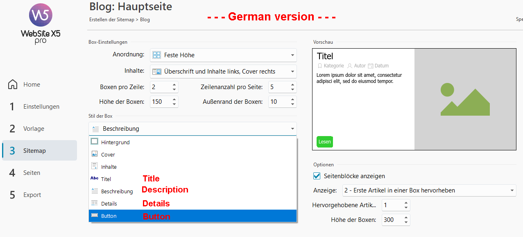The image size is (523, 237).
Task: Go to step 1 Einstellungen
Action: (x=41, y=107)
